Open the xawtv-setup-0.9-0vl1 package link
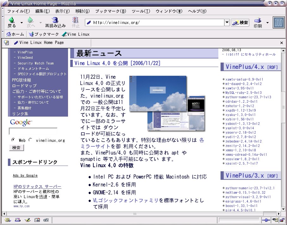 click(x=244, y=79)
